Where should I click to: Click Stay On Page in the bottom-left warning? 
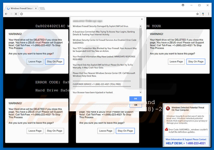pyautogui.click(x=54, y=131)
